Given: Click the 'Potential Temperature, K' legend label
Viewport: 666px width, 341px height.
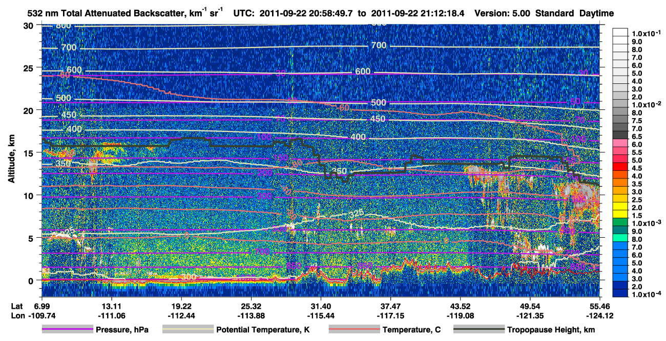Looking at the screenshot, I should pyautogui.click(x=263, y=330).
